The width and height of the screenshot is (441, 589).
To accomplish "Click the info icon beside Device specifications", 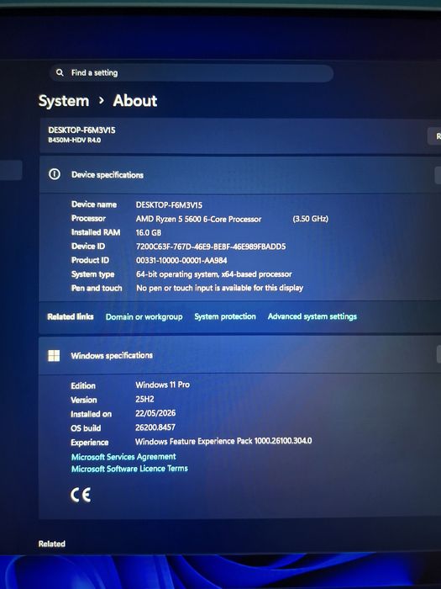I will point(55,174).
